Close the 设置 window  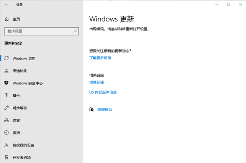click(240, 4)
